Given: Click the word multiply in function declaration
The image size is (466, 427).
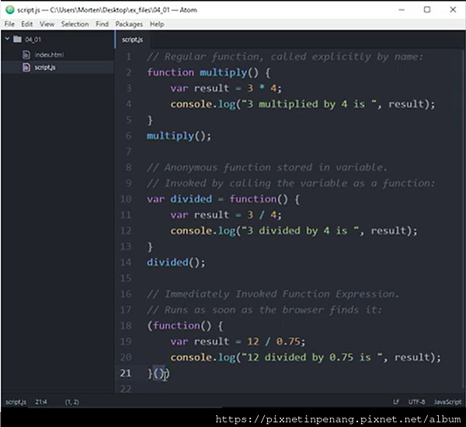Looking at the screenshot, I should (224, 72).
